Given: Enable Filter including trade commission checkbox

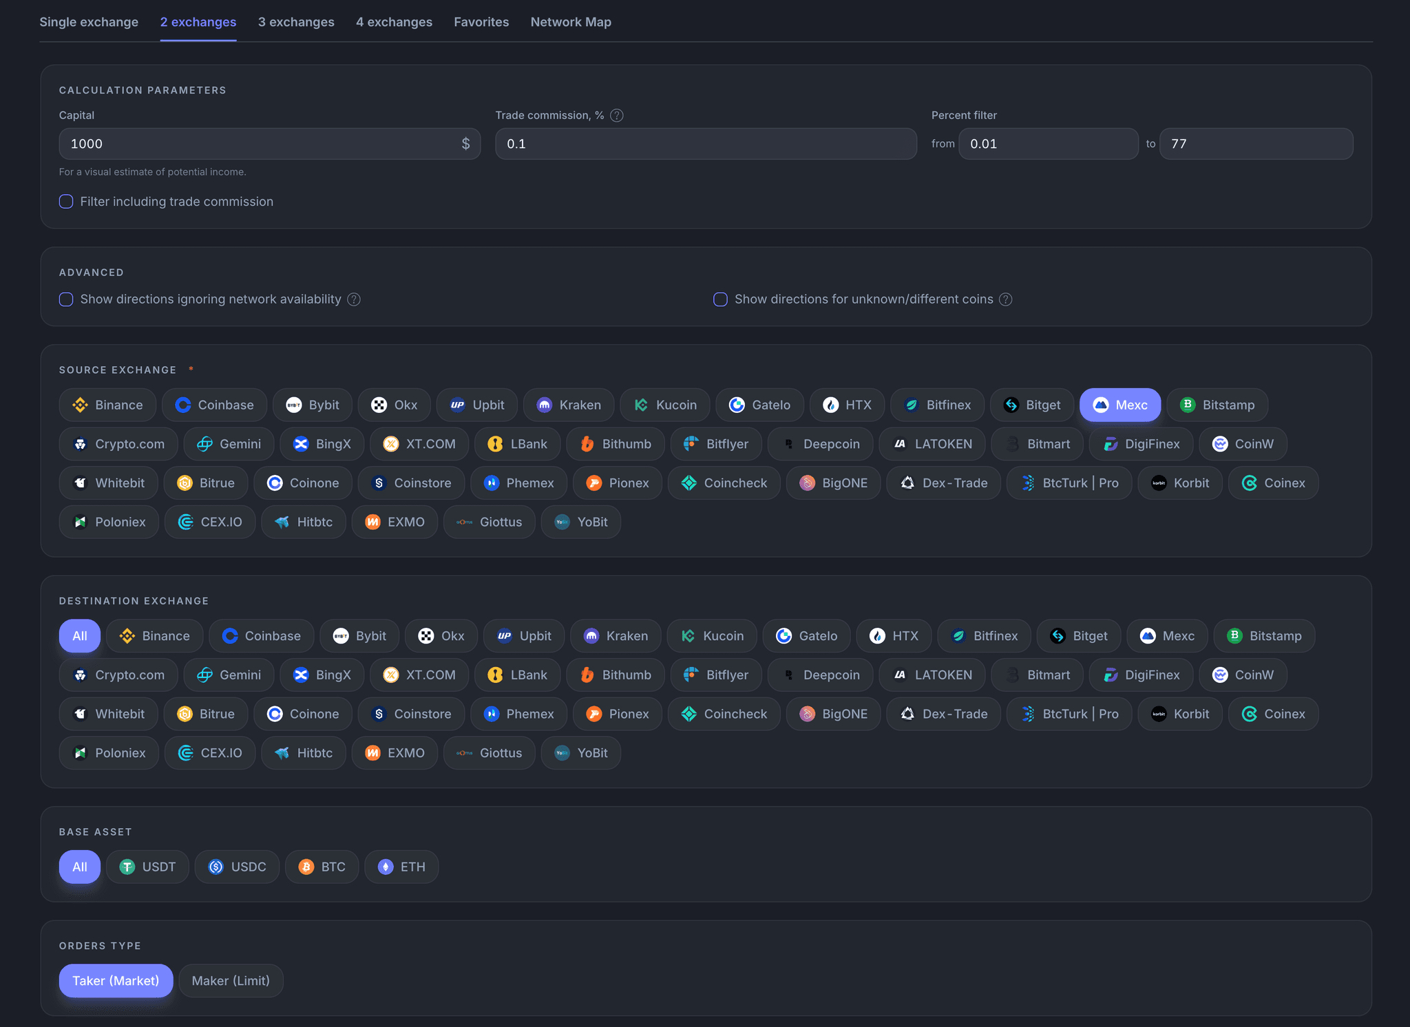Looking at the screenshot, I should click(66, 202).
